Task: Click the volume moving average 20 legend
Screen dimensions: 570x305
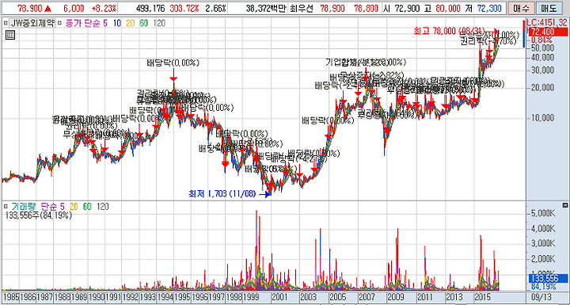Action: 74,207
